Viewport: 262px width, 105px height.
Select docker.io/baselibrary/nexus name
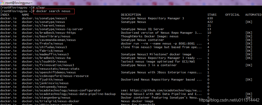[x=46, y=36]
